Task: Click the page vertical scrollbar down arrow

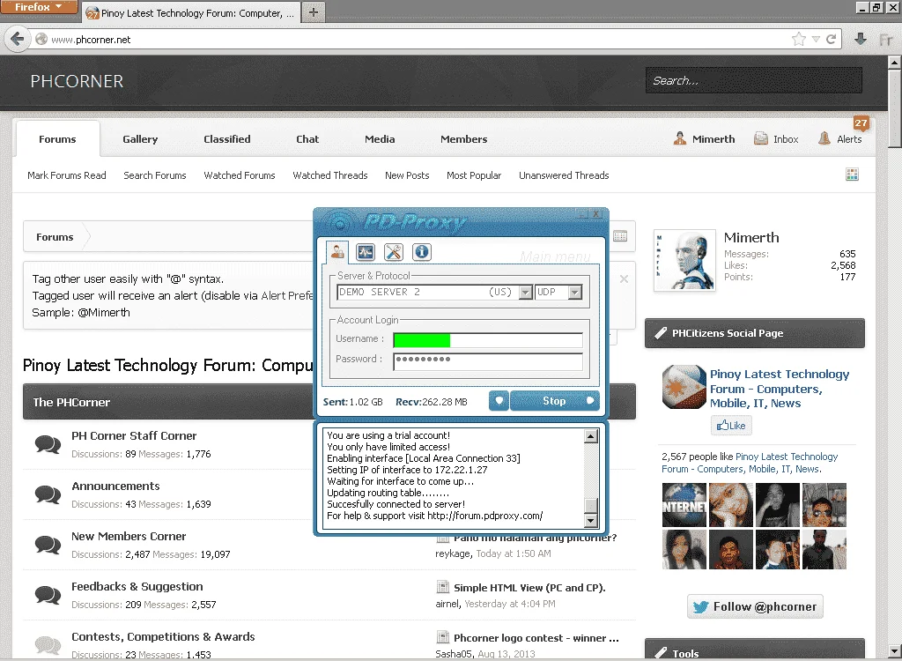Action: pyautogui.click(x=895, y=650)
